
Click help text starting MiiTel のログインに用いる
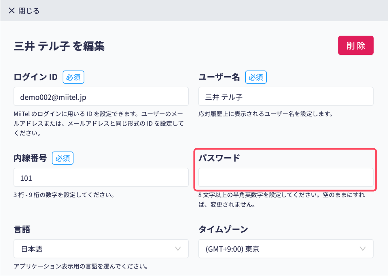99,123
